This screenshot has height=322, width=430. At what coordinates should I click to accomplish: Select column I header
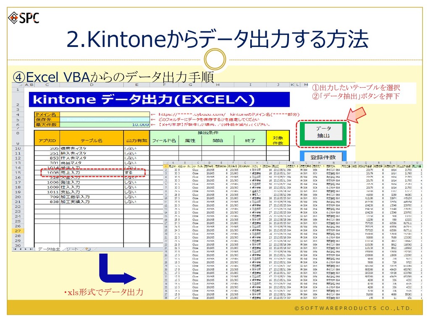tap(250, 85)
